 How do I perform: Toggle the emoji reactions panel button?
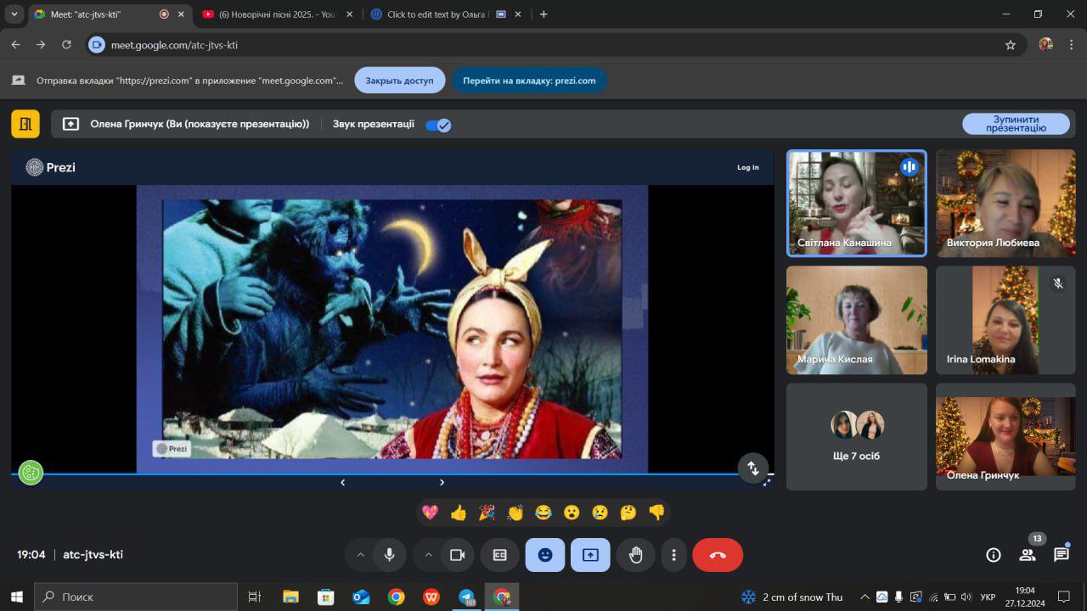pos(545,555)
